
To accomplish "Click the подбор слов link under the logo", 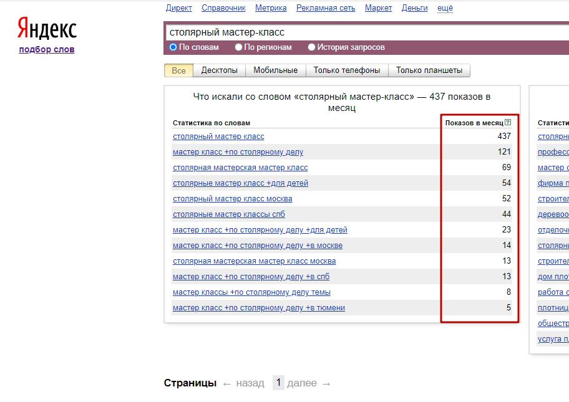I will pyautogui.click(x=47, y=49).
